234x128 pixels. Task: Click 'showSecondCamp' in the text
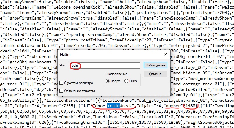click(178, 18)
